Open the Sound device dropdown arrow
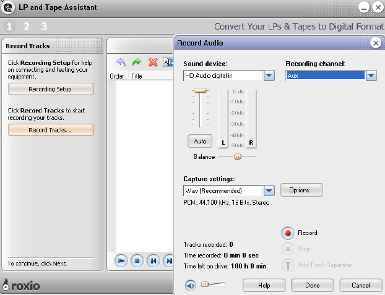 (269, 75)
